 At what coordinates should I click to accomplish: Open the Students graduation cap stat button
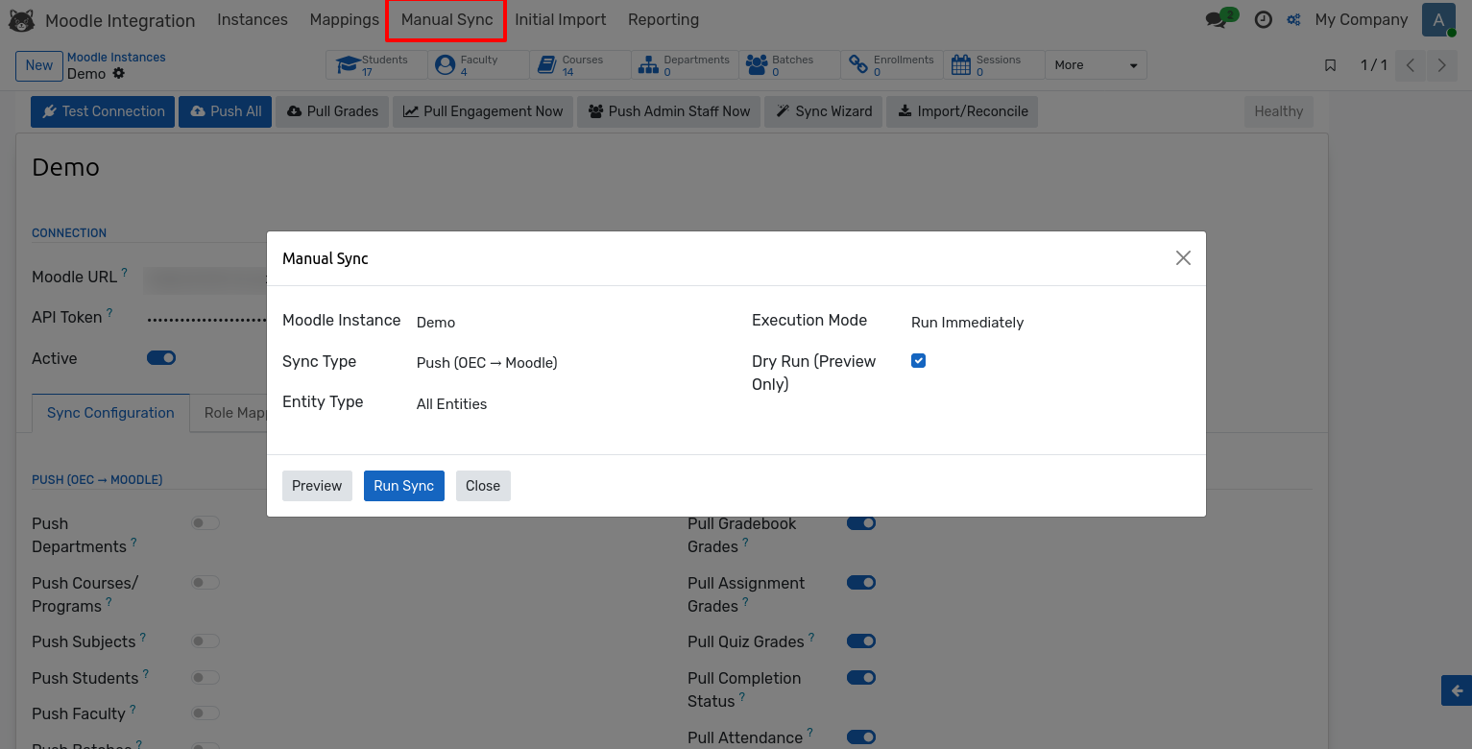click(377, 65)
